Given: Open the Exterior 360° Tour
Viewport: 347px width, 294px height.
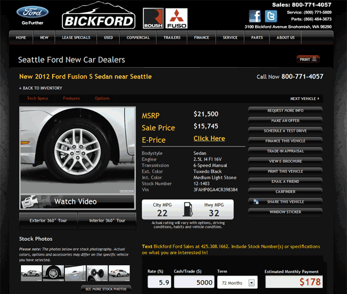Looking at the screenshot, I should click(x=48, y=220).
